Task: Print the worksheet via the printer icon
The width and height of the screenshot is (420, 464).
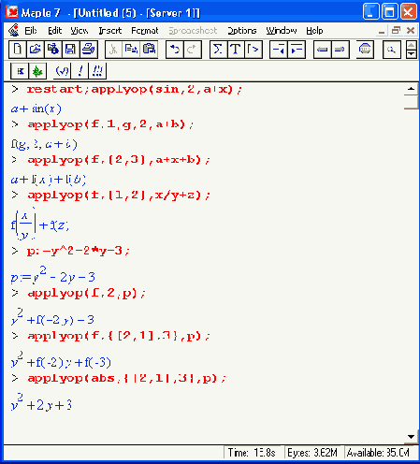Action: pyautogui.click(x=89, y=50)
